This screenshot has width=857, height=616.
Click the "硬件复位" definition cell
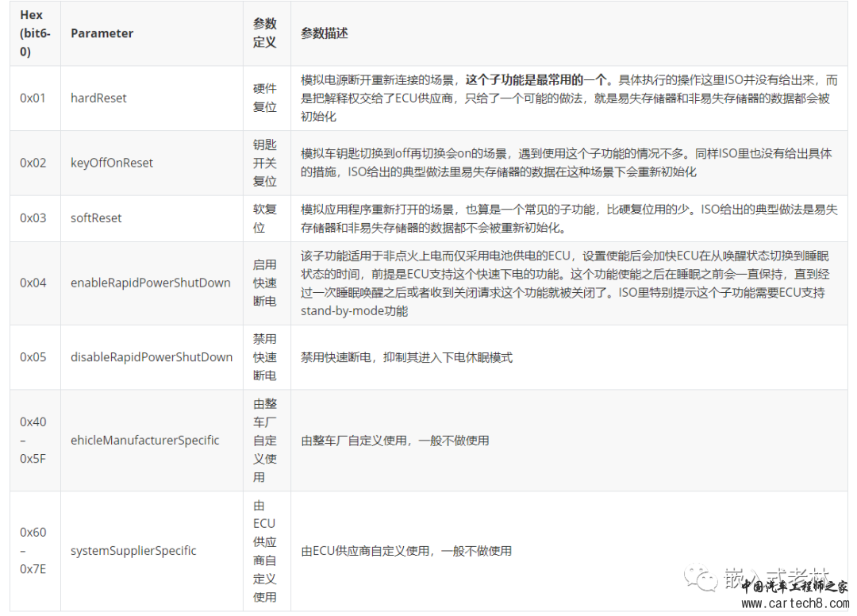pyautogui.click(x=265, y=98)
